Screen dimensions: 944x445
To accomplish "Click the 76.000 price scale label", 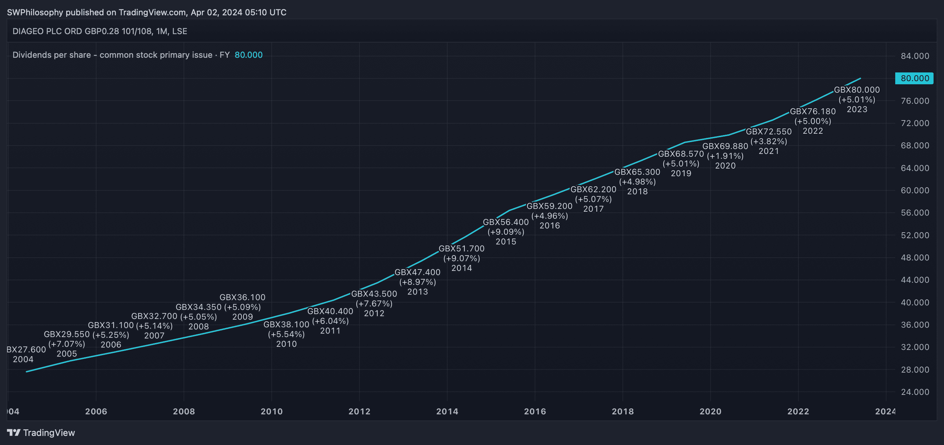I will tap(915, 101).
